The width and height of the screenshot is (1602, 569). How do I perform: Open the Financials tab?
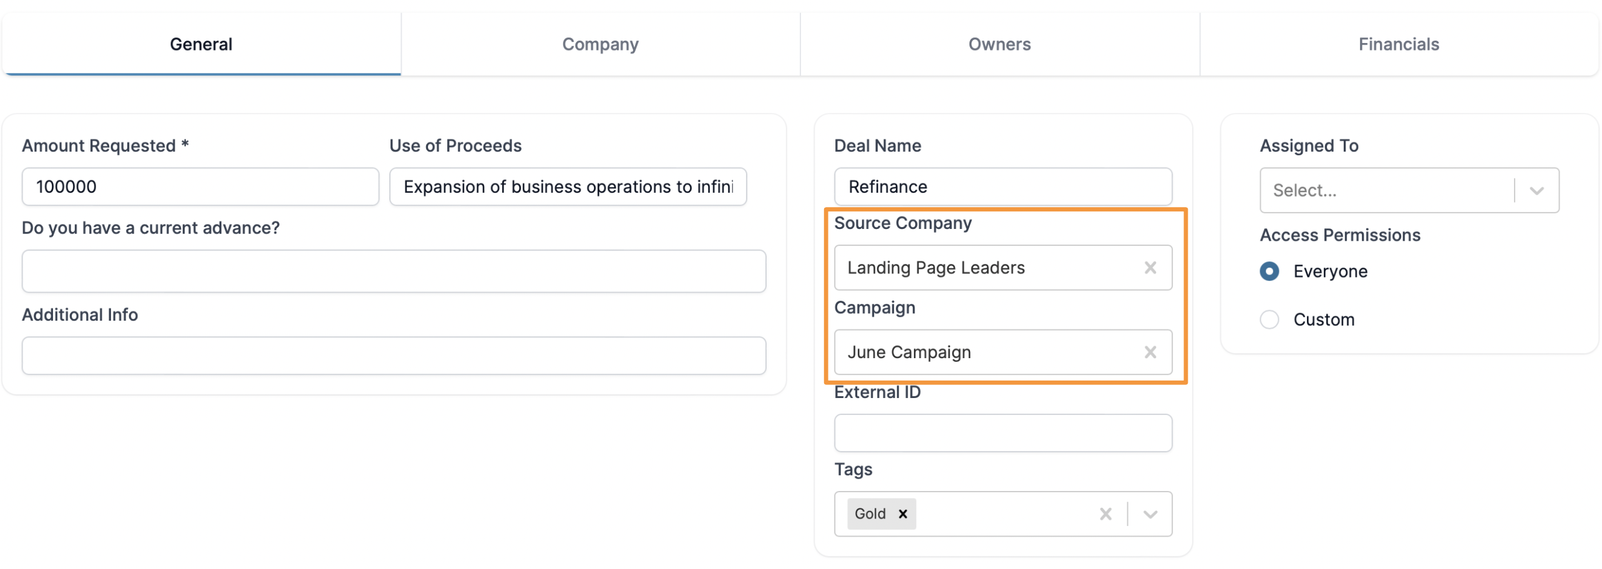[1399, 44]
